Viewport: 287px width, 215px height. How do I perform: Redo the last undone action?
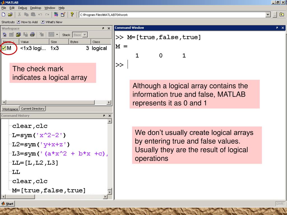[47, 15]
